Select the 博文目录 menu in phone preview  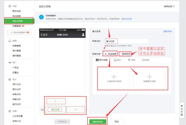click(55, 109)
